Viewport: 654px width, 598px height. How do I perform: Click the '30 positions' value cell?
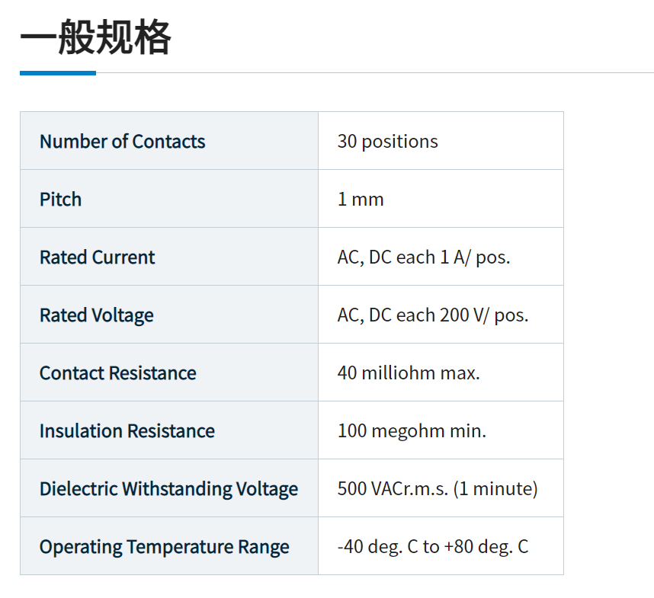[x=387, y=142]
